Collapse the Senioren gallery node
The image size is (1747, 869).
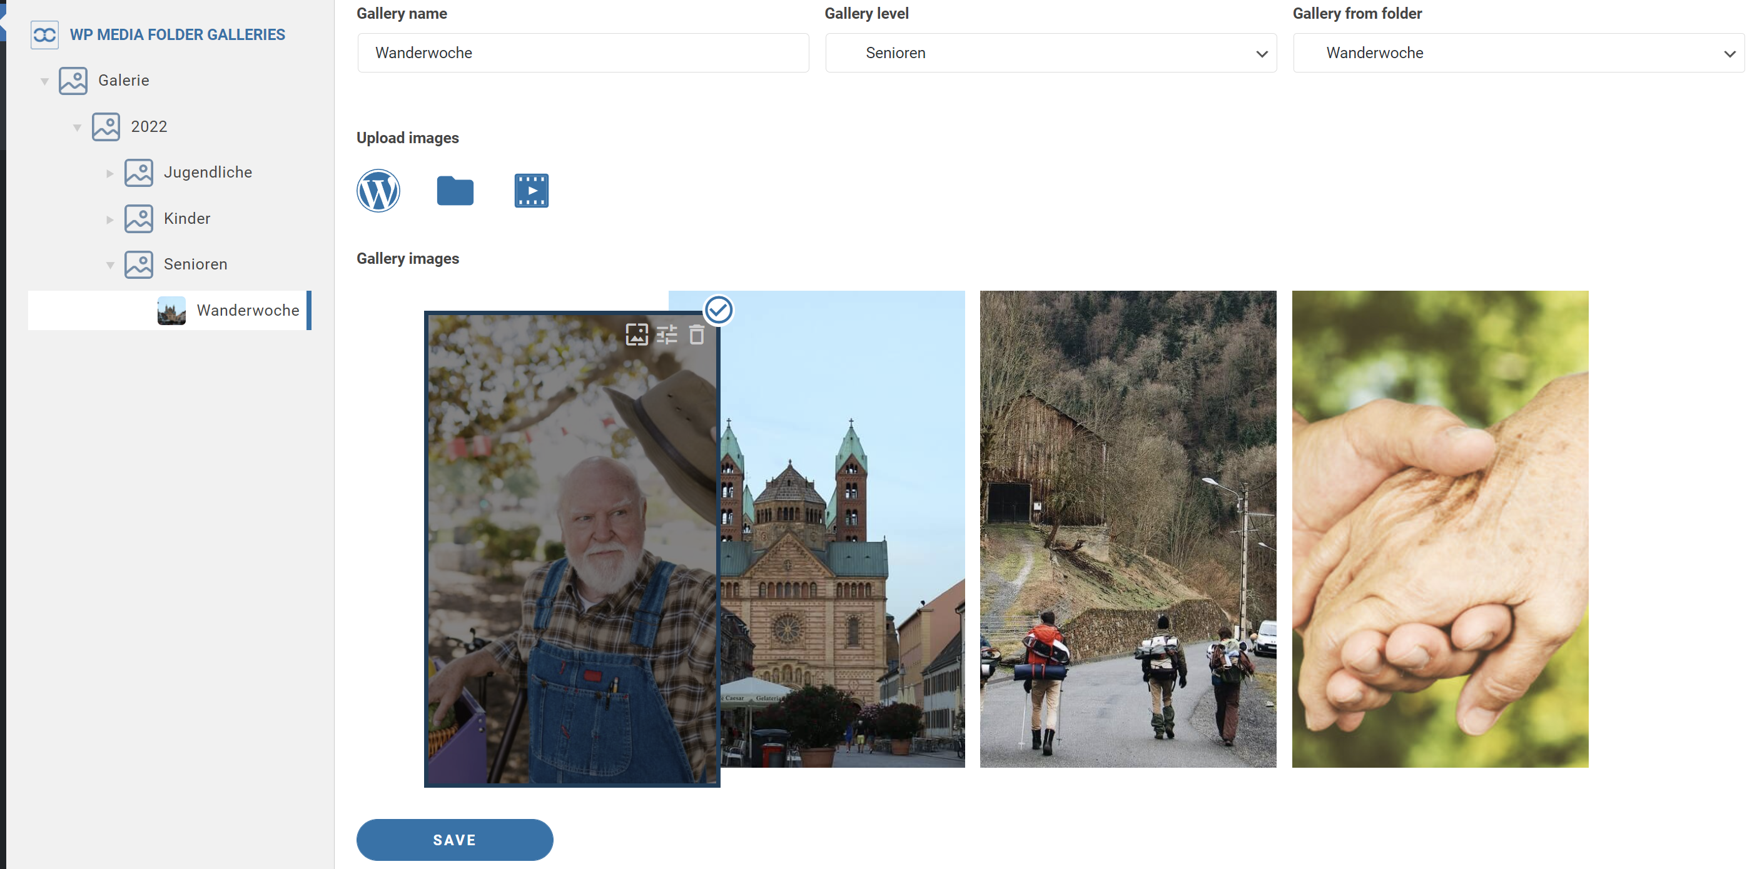click(x=110, y=265)
